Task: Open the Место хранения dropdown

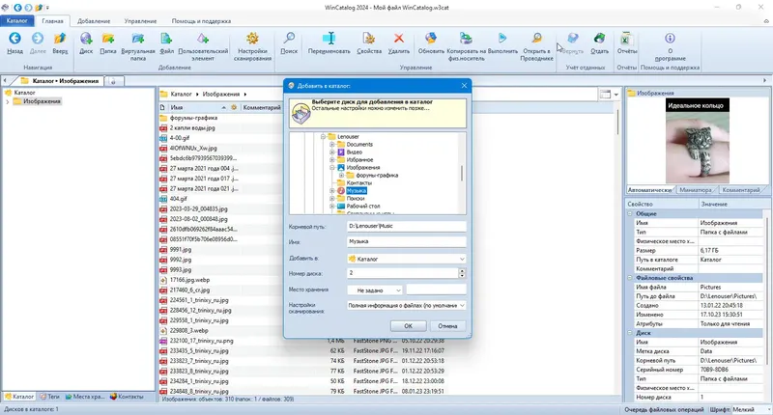Action: pyautogui.click(x=375, y=290)
